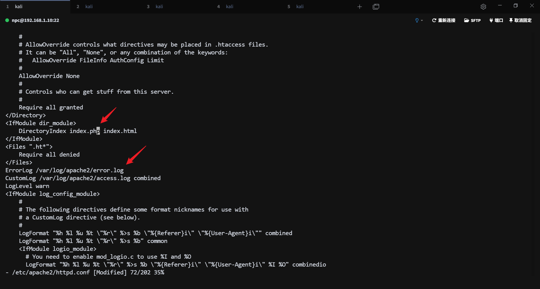Click the ErrorLog /var/log/apache2/error.log line
This screenshot has width=540, height=289.
point(64,170)
